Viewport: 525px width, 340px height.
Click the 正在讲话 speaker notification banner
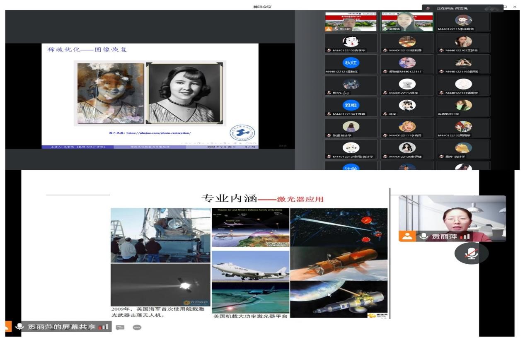coord(462,8)
